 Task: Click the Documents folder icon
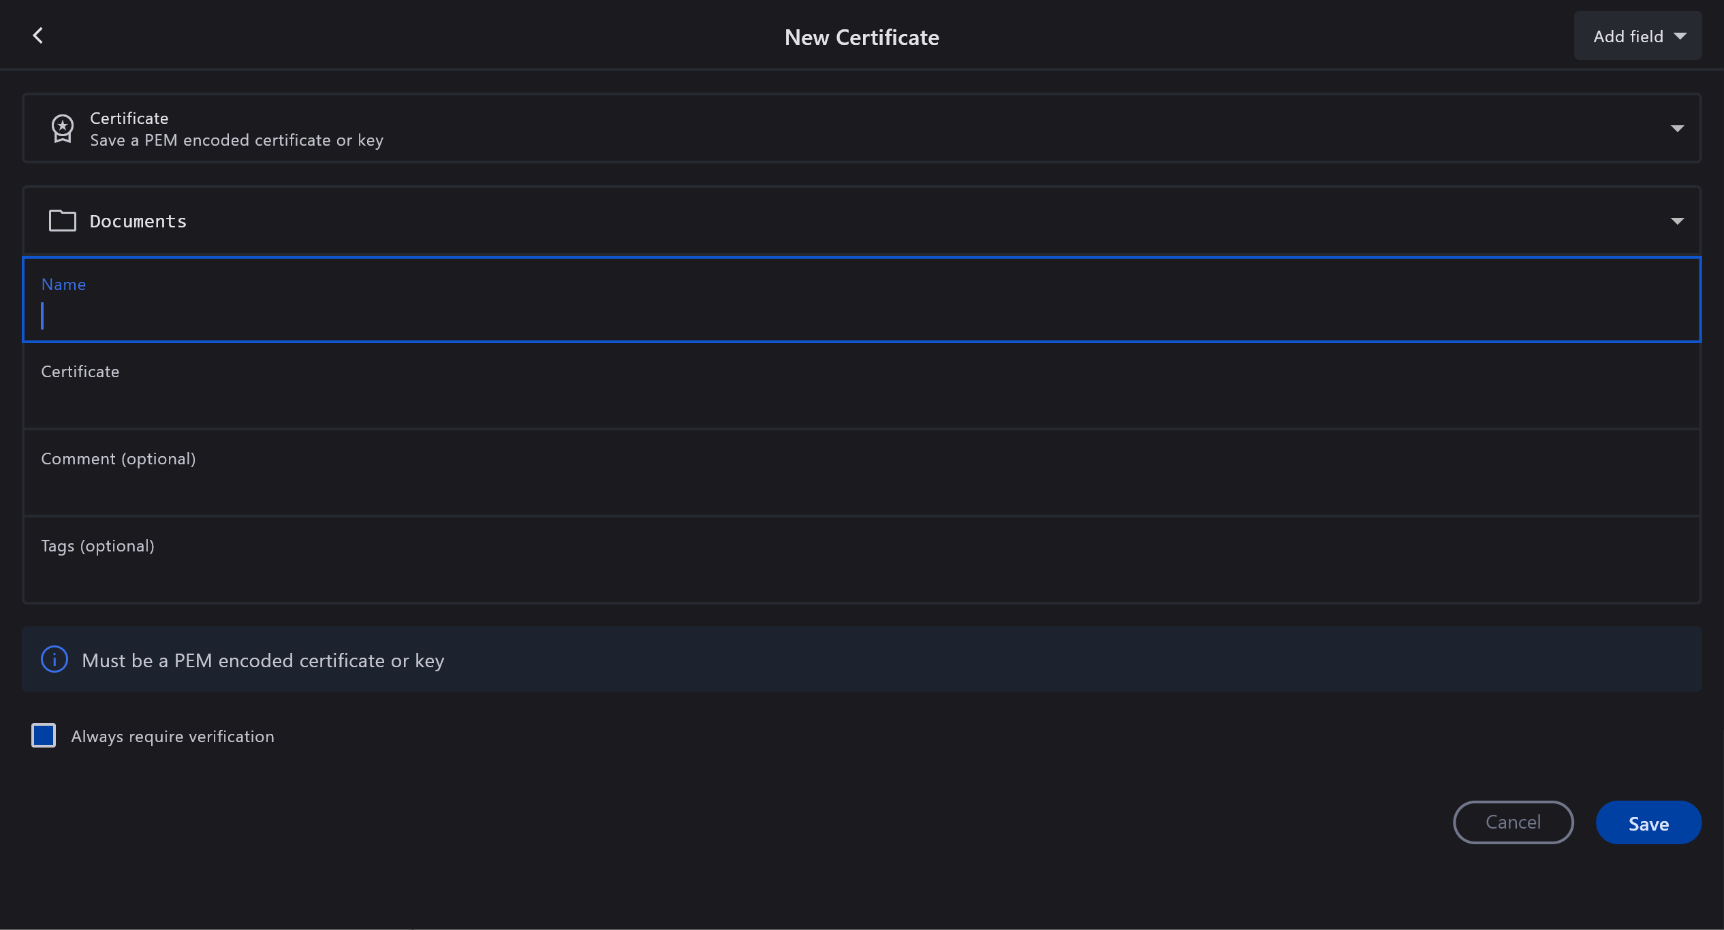pos(62,221)
